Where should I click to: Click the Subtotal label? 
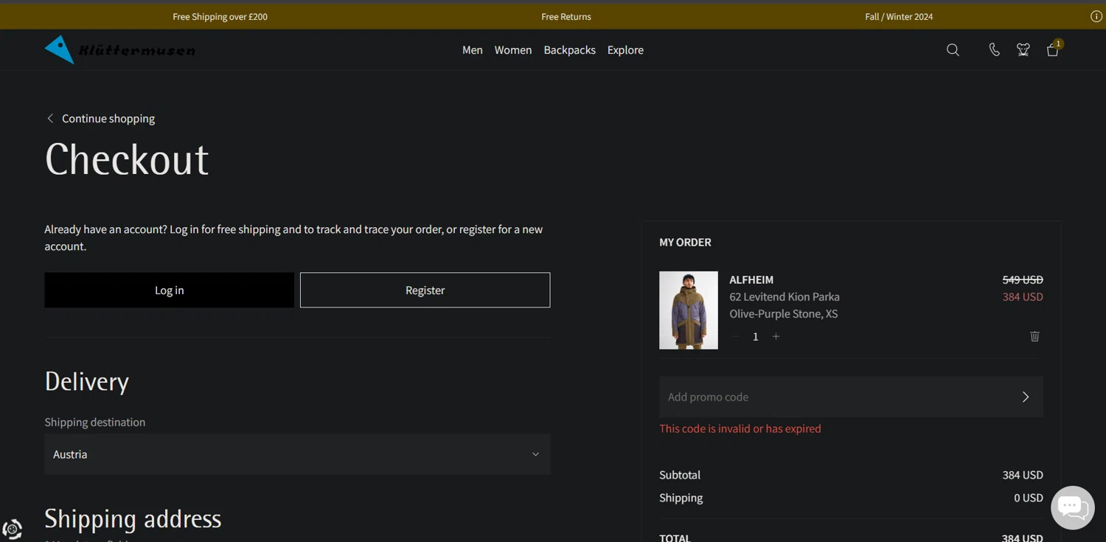(x=680, y=475)
